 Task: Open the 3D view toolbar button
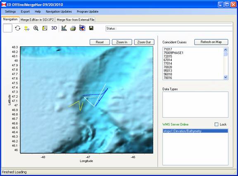click(54, 28)
